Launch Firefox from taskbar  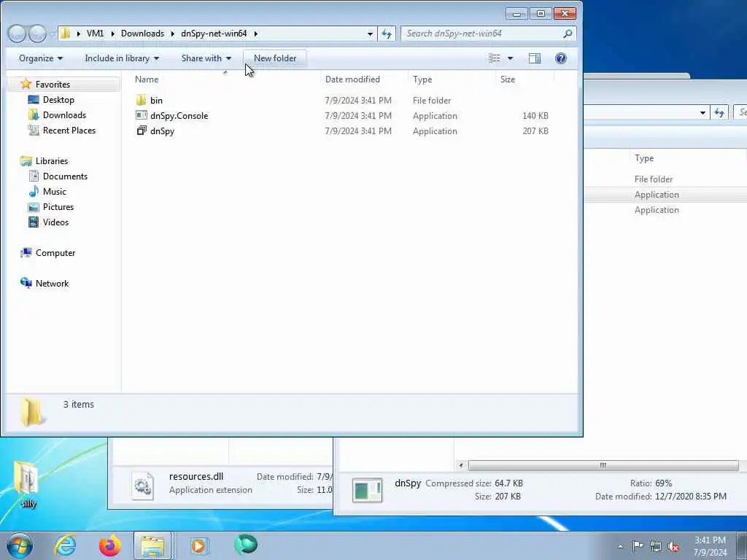(109, 545)
